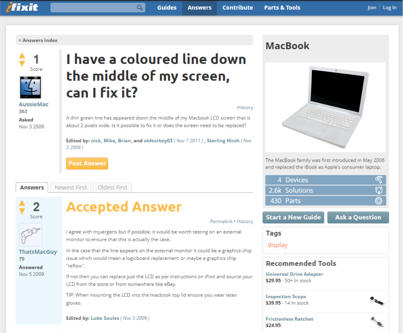Open ThatsMacGuy's profile name link
The height and width of the screenshot is (333, 403).
click(x=38, y=252)
